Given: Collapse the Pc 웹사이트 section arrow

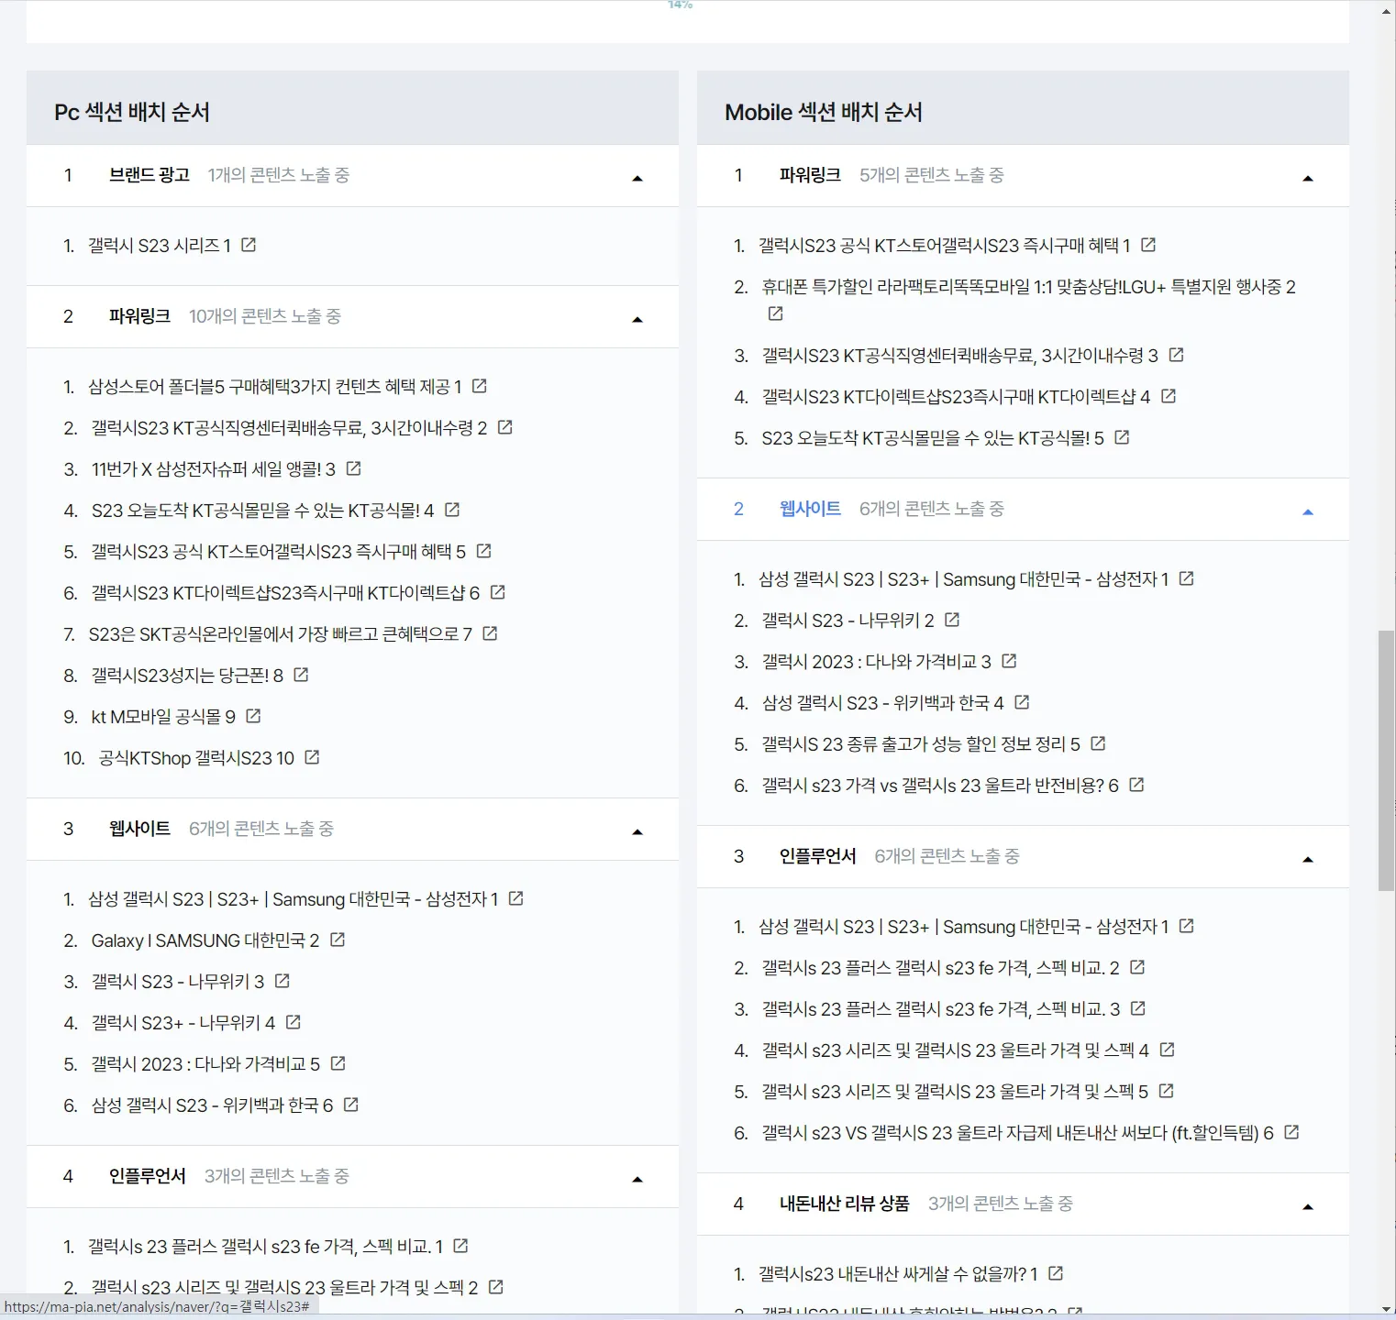Looking at the screenshot, I should [x=637, y=831].
